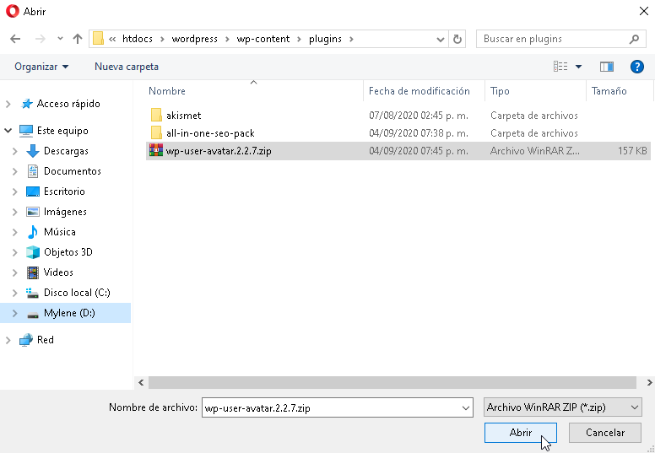Open file type filter 'Archivo WinRAR ZIP' dropdown

pos(563,407)
